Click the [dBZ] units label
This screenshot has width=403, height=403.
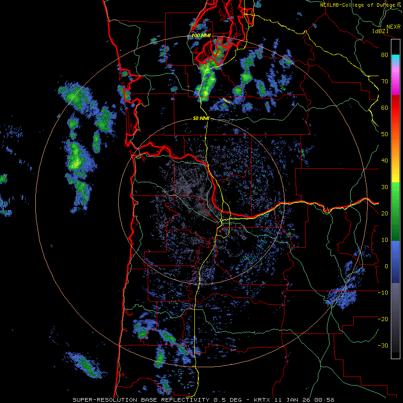point(380,31)
